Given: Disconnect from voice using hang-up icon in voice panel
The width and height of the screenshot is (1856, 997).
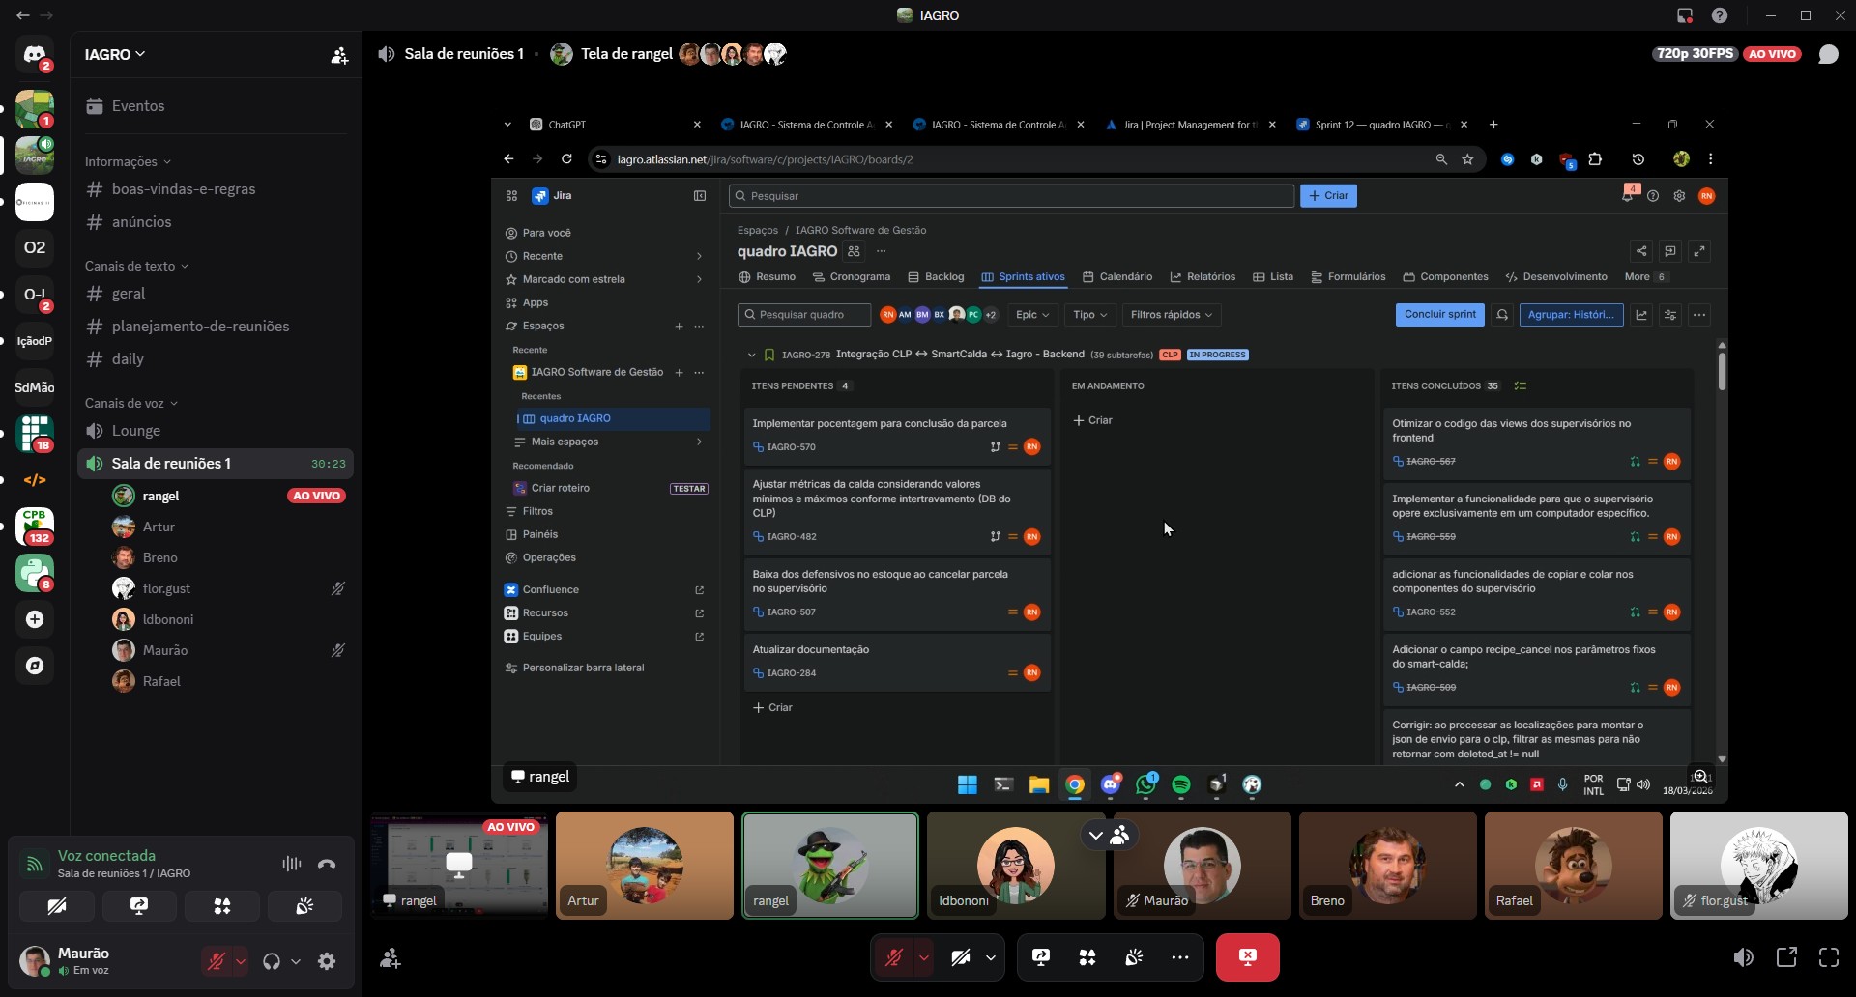Looking at the screenshot, I should [x=327, y=864].
